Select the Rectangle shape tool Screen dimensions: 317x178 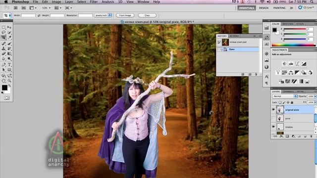tap(9, 70)
